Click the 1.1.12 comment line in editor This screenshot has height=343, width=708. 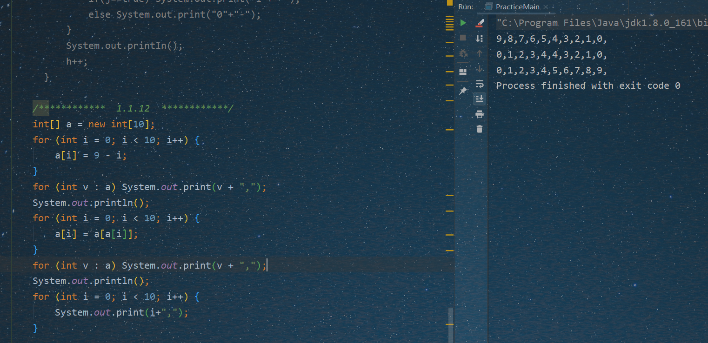point(133,108)
